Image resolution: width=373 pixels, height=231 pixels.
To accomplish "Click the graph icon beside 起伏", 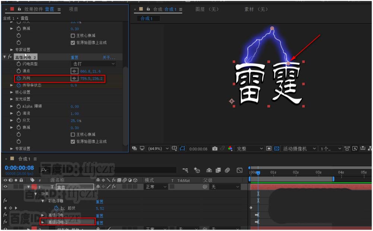I will 63,208.
